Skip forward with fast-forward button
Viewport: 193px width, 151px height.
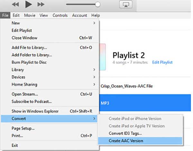pos(41,4)
